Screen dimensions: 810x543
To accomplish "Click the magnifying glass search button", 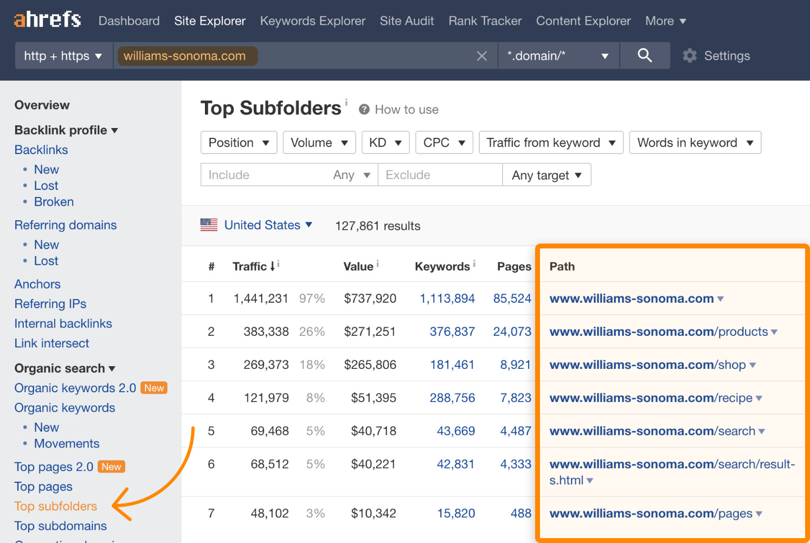I will 644,55.
